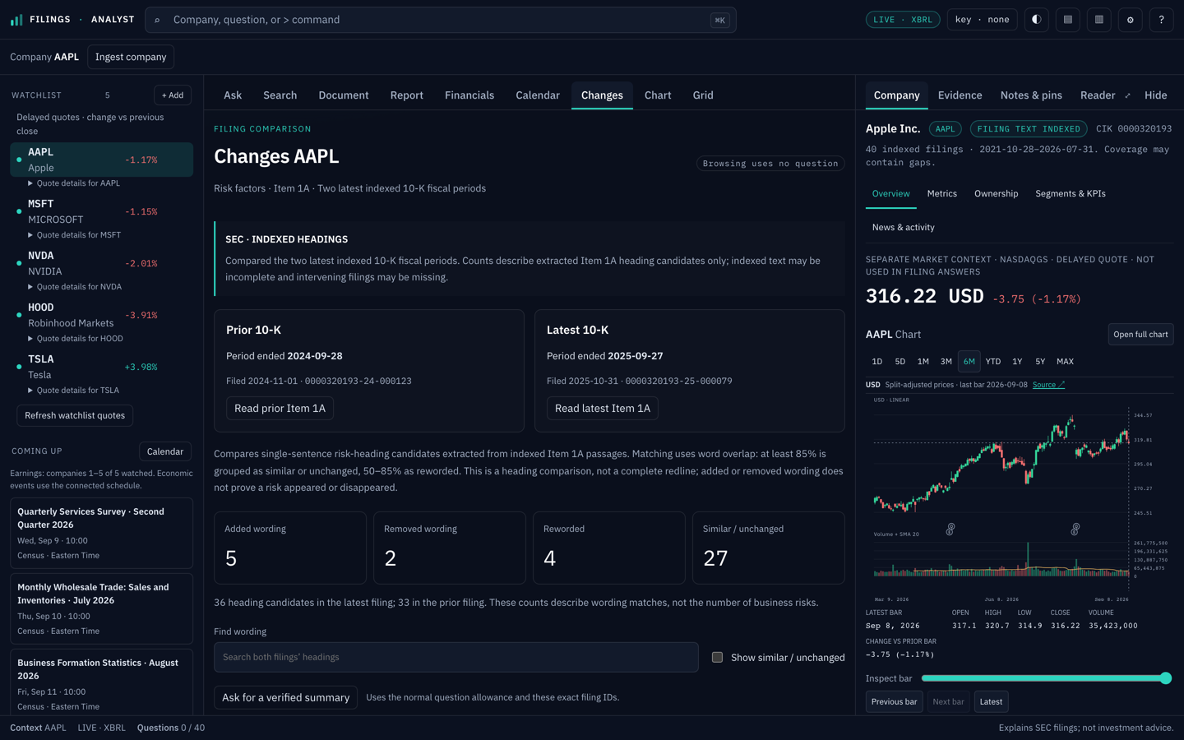
Task: Open the News & activity sub-tab
Action: coord(904,228)
